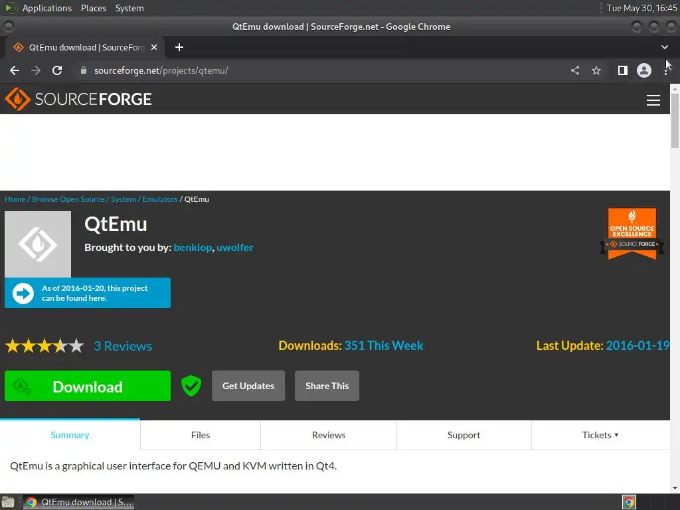Click the SourceForge logo in the header

(x=78, y=100)
